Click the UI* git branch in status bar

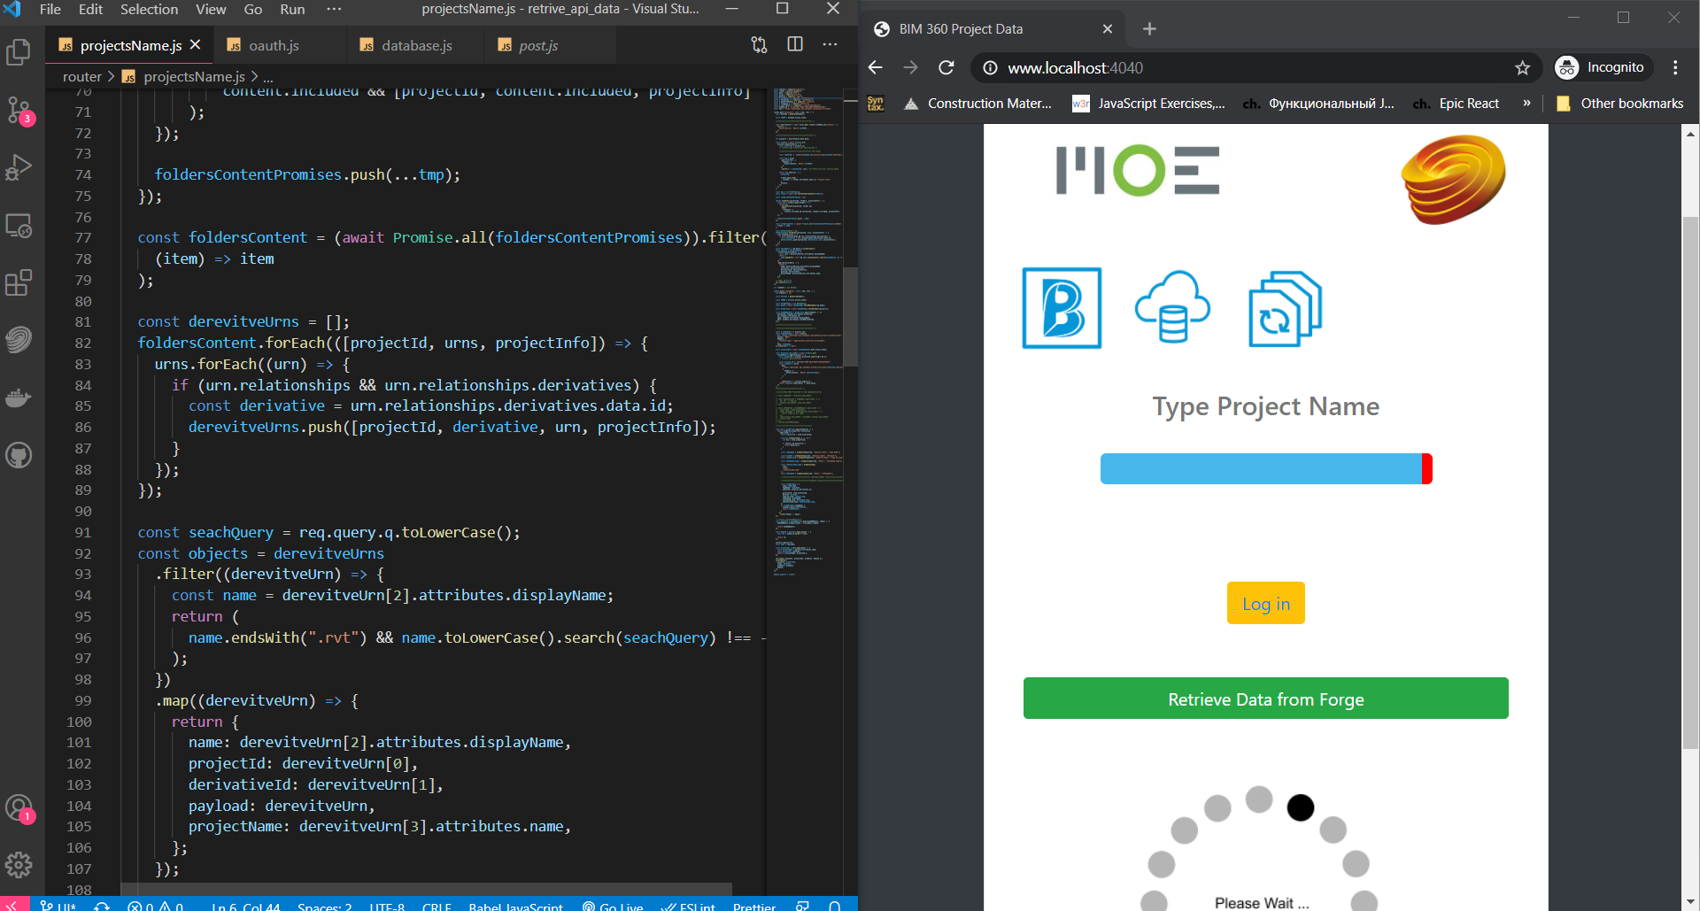tap(58, 904)
